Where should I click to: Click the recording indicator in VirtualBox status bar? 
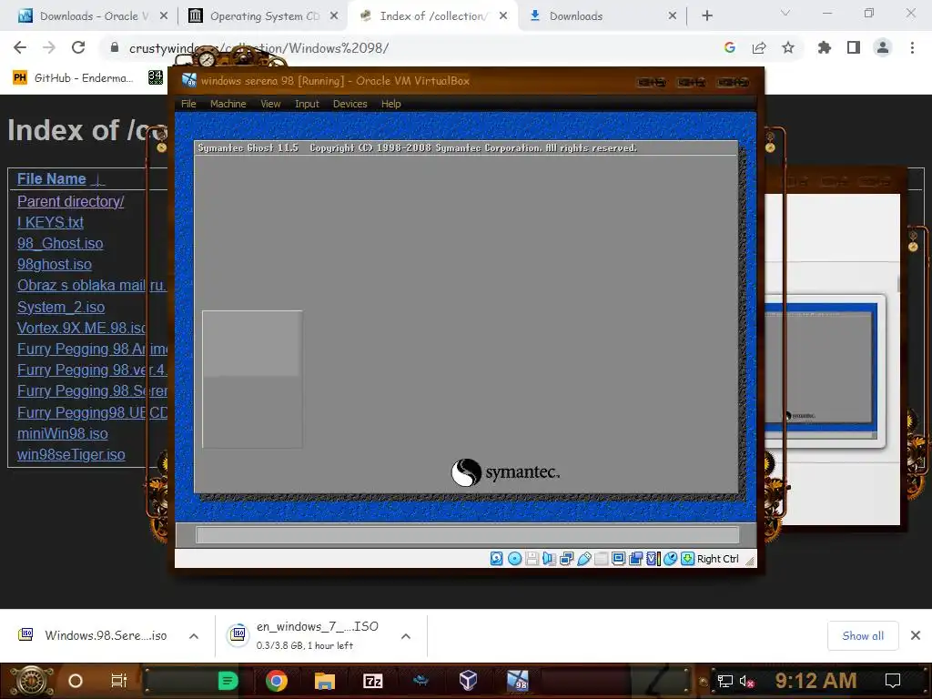coord(635,559)
